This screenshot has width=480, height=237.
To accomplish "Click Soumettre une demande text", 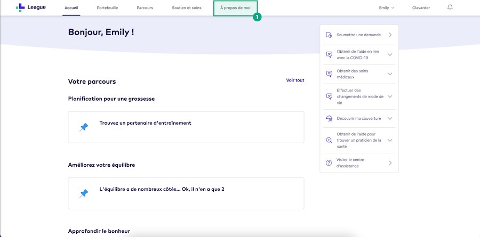I will click(x=358, y=35).
